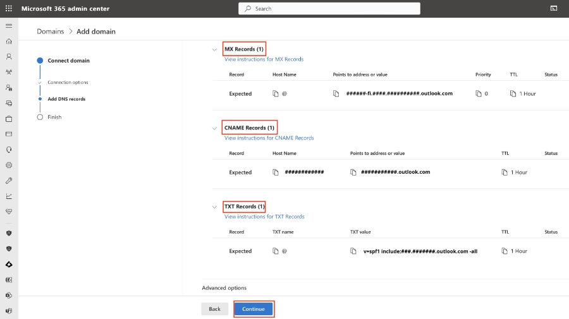Screen dimensions: 569x319
Task: Click Priority column header in MX table
Action: [x=483, y=75]
